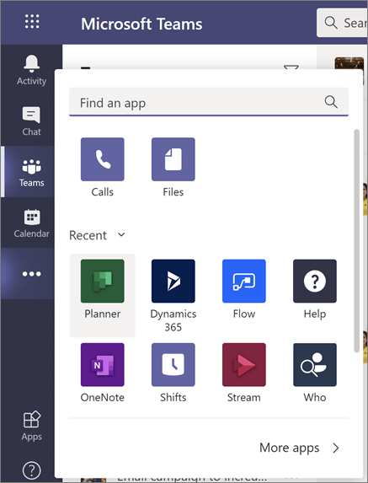The height and width of the screenshot is (483, 368).
Task: Open the app launcher waffle icon
Action: click(x=32, y=22)
